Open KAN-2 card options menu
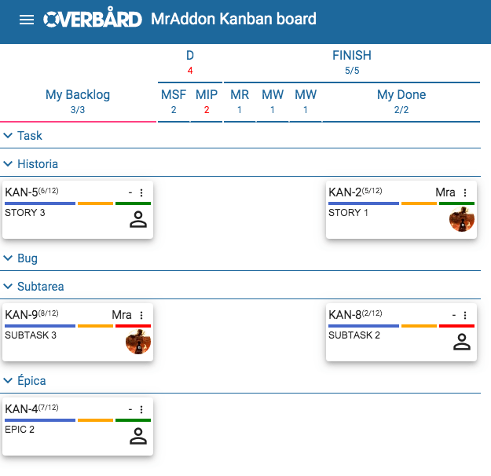491x476 pixels. pos(465,192)
